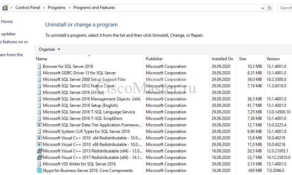Open the 'features on or' sidebar link
The height and width of the screenshot is (175, 292).
[14, 42]
